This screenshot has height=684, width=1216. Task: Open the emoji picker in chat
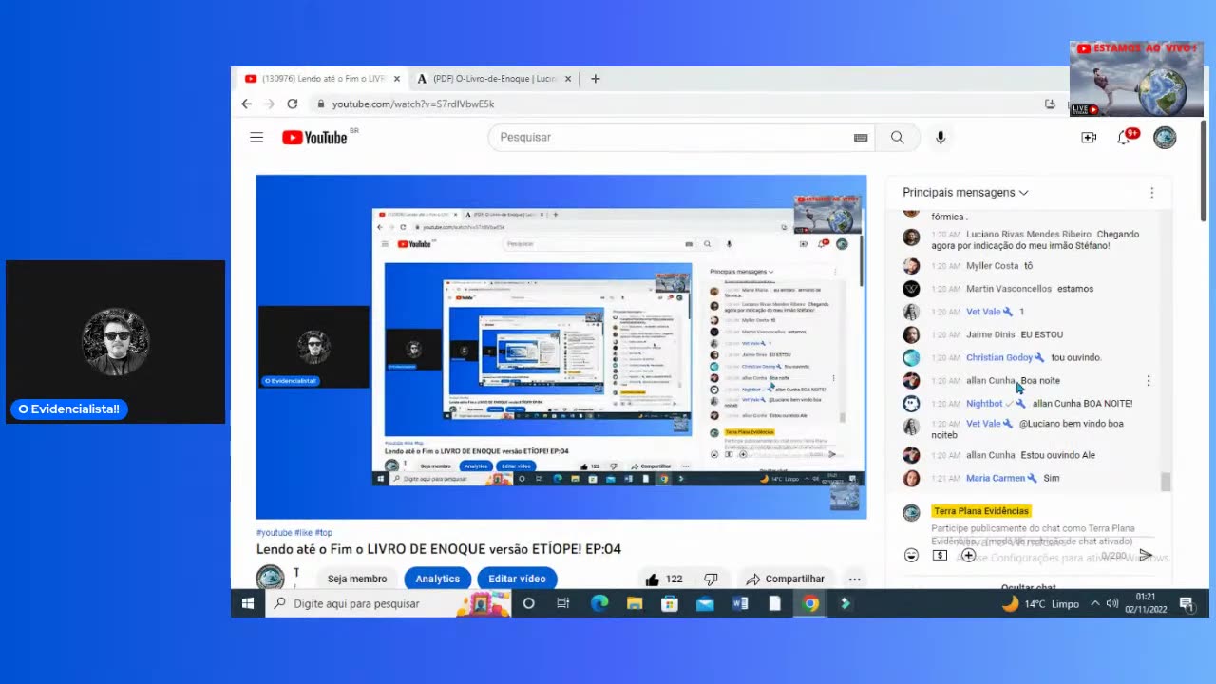[911, 556]
